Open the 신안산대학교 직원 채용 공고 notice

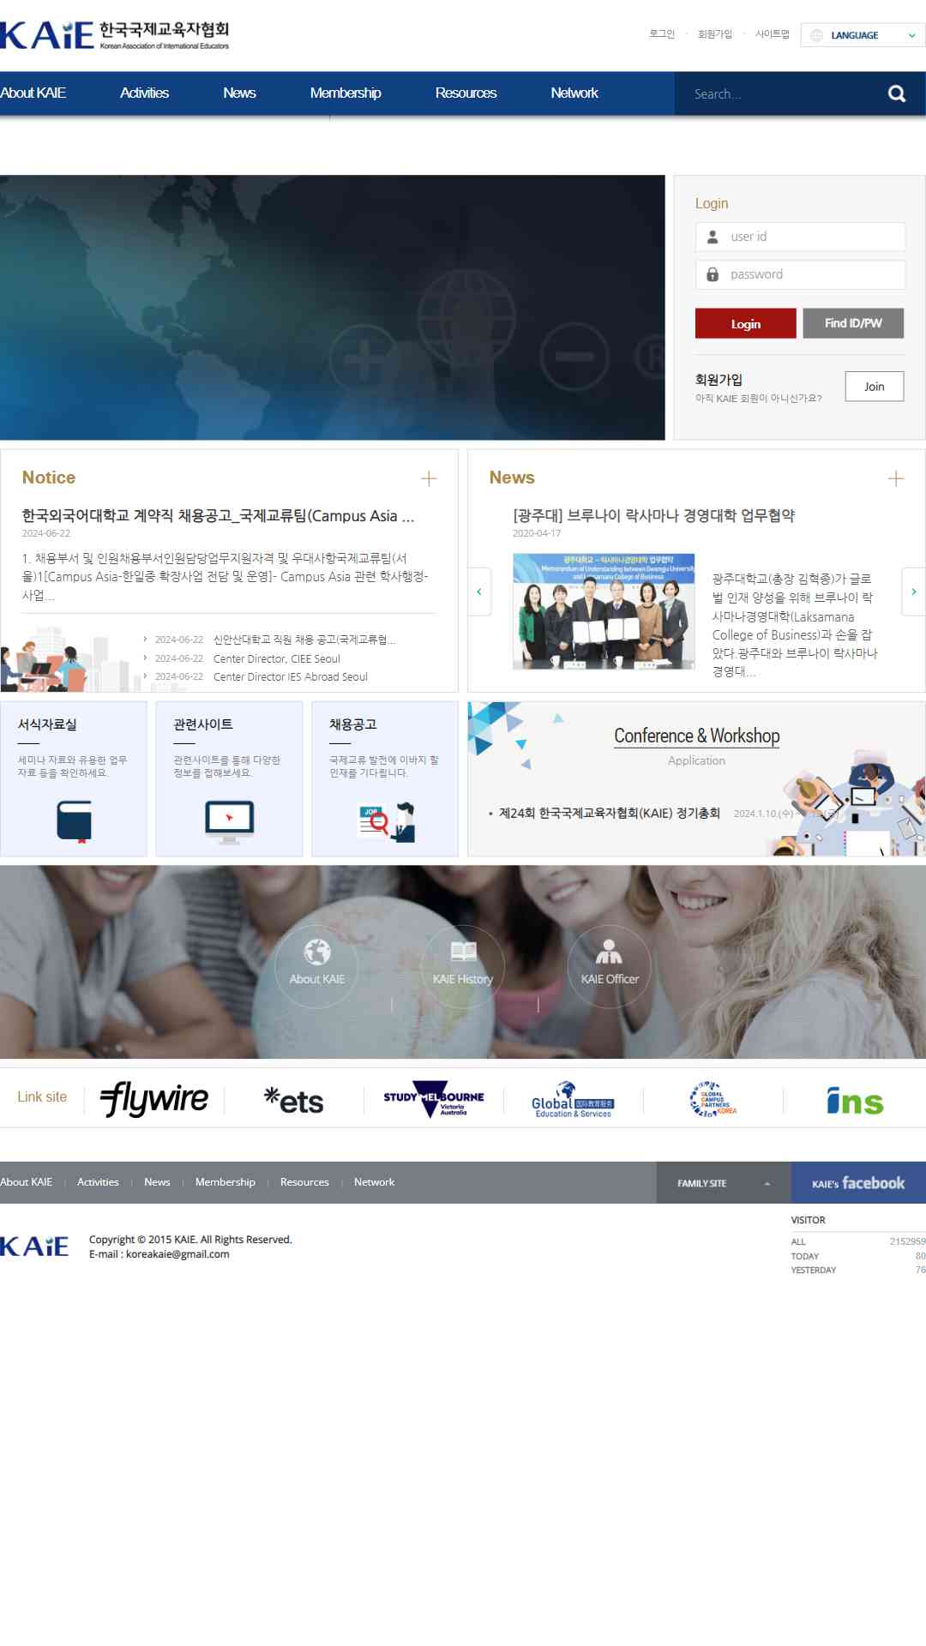pos(304,640)
